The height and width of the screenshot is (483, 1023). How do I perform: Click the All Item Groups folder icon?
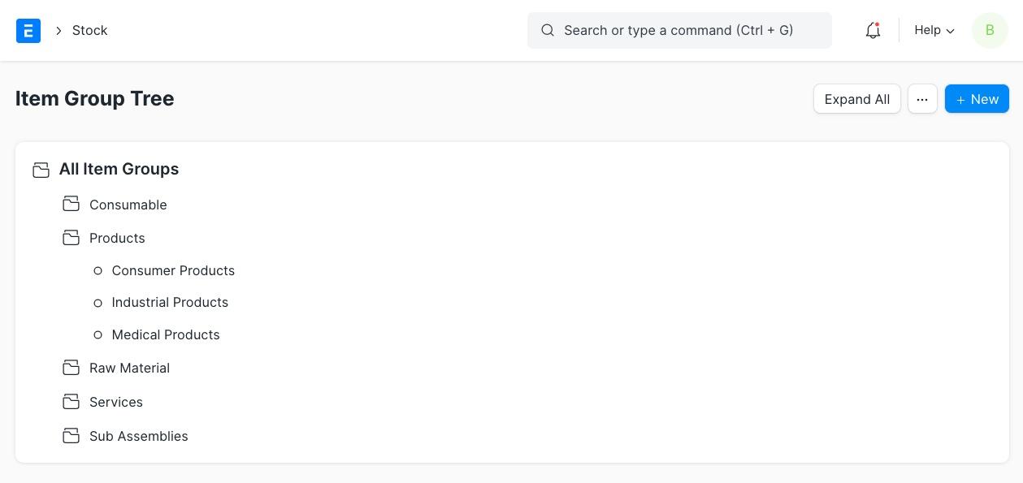pyautogui.click(x=41, y=170)
